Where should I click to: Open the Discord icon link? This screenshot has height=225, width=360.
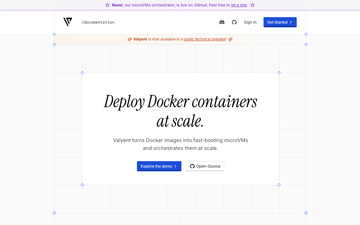pos(222,22)
